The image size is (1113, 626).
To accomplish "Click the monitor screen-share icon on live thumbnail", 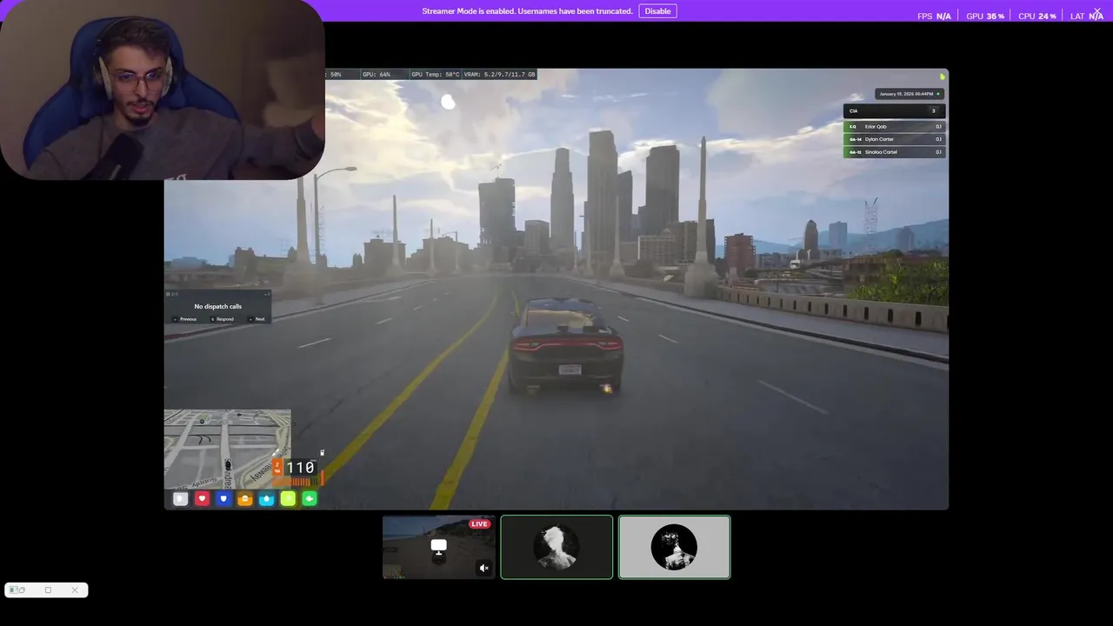I will coord(438,547).
